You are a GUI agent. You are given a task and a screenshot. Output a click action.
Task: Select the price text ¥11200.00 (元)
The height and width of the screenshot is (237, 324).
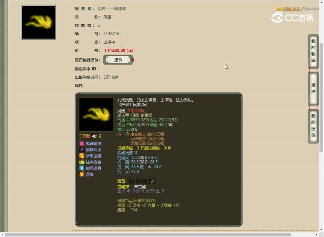(x=118, y=50)
